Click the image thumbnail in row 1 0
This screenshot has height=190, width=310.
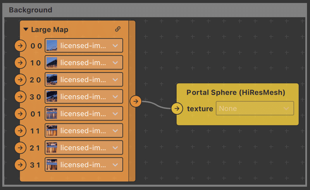click(52, 63)
